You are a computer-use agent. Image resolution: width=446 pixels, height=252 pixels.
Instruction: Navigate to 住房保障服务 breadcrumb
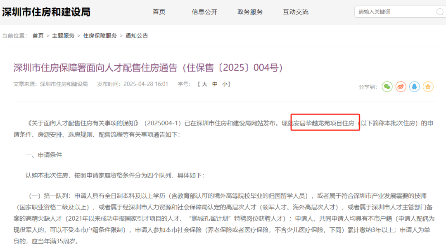[100, 36]
